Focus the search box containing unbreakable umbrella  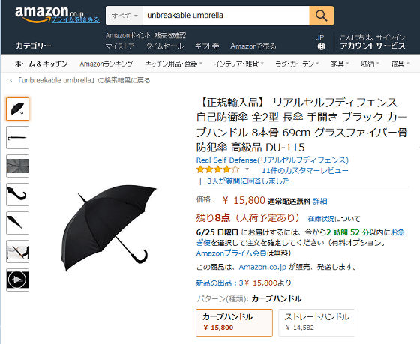226,16
